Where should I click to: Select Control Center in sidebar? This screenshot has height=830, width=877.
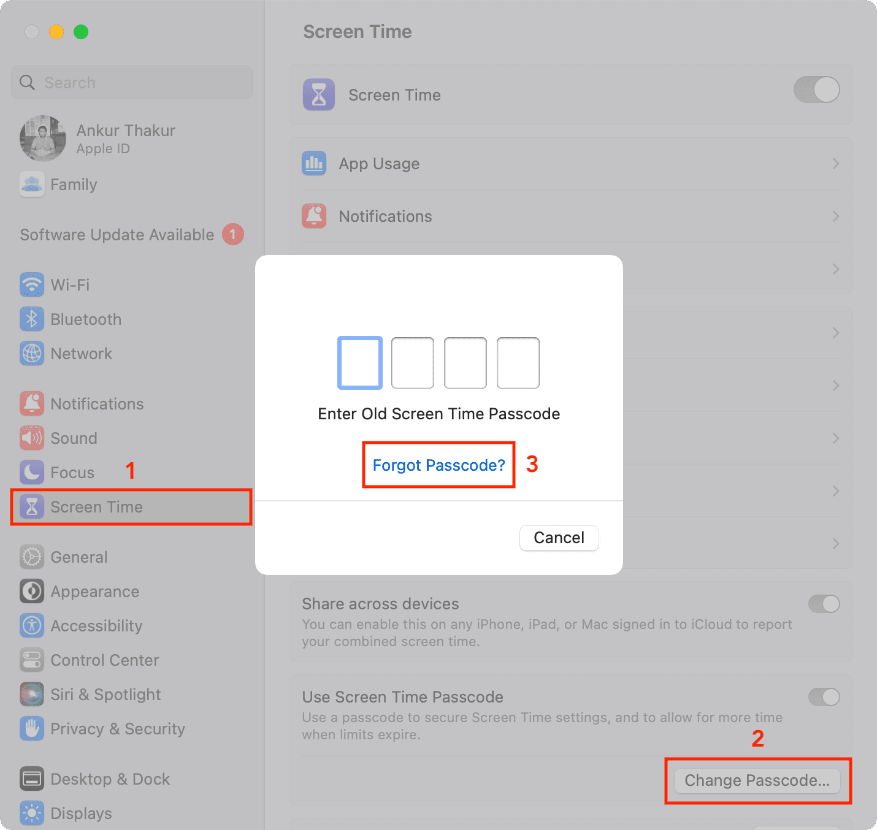(131, 660)
